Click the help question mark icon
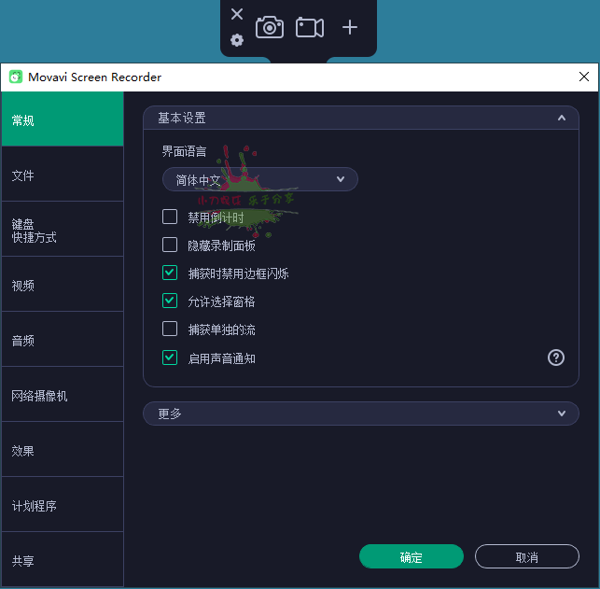The width and height of the screenshot is (600, 589). point(556,358)
